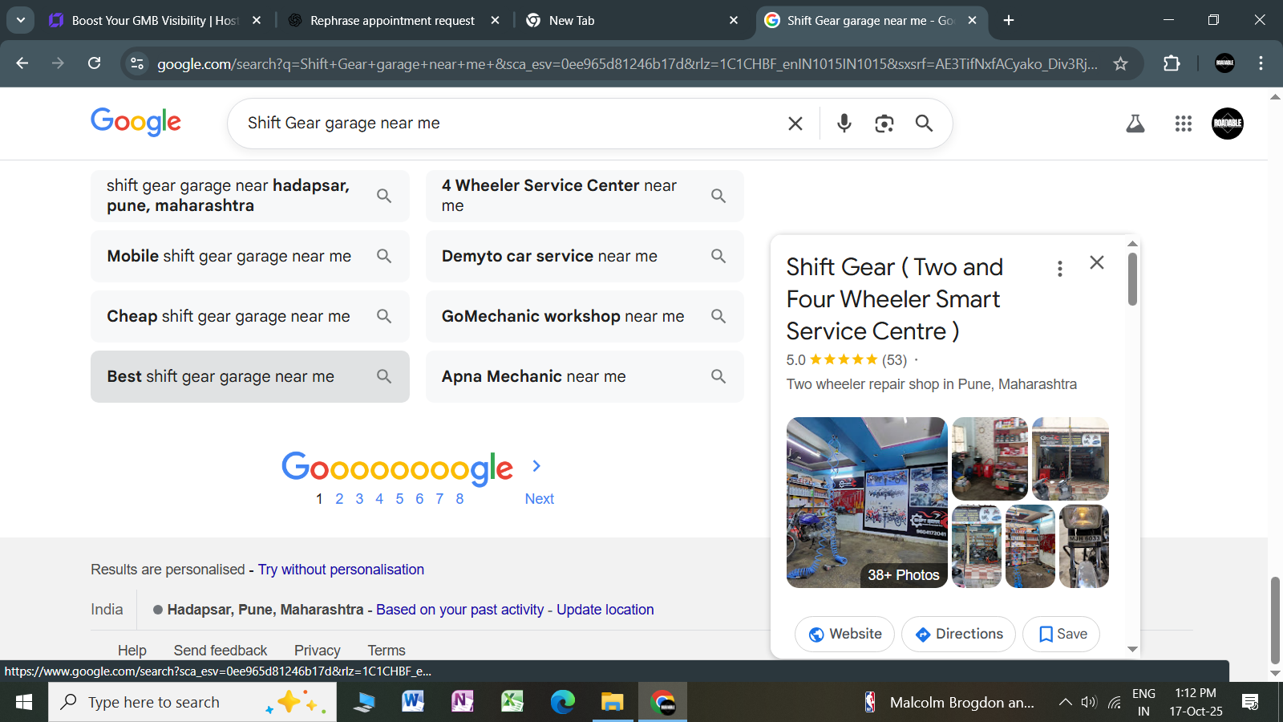This screenshot has height=722, width=1283.
Task: Open a new browser tab with plus
Action: [1009, 20]
